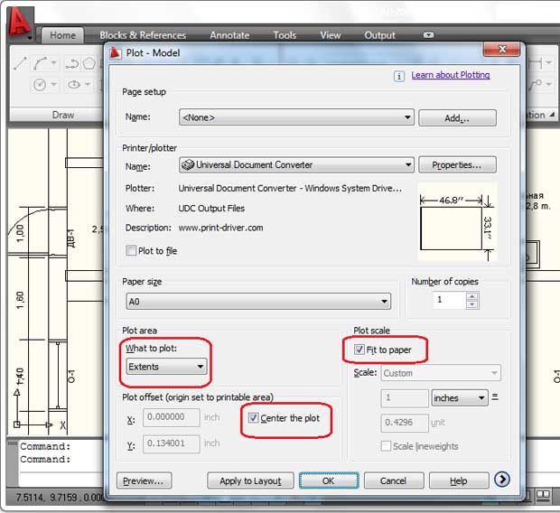Toggle the Scale lineweights checkbox
Screen dimensions: 560x513
coord(386,446)
